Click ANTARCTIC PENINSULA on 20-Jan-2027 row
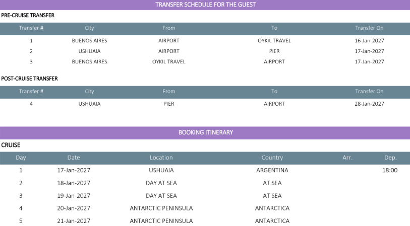The width and height of the screenshot is (410, 226). click(x=161, y=208)
